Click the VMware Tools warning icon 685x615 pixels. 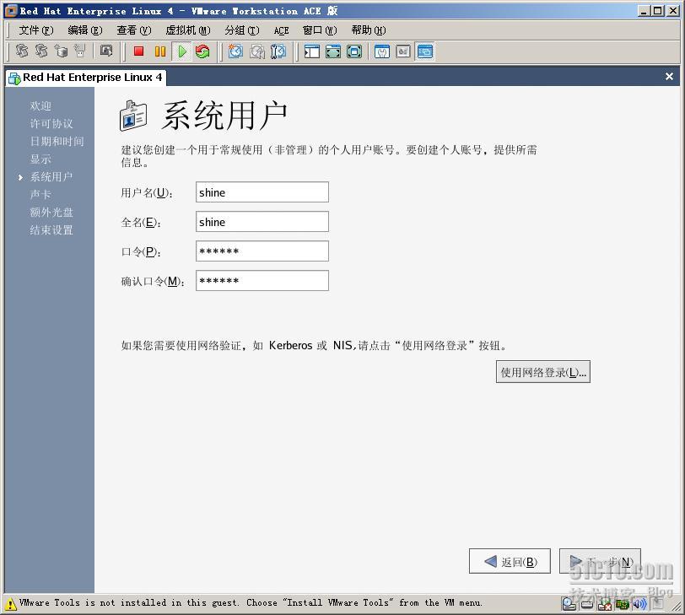tap(10, 605)
